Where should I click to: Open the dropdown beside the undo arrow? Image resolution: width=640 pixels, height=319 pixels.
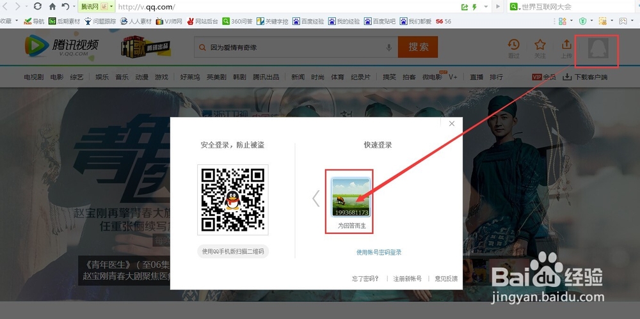pyautogui.click(x=74, y=7)
